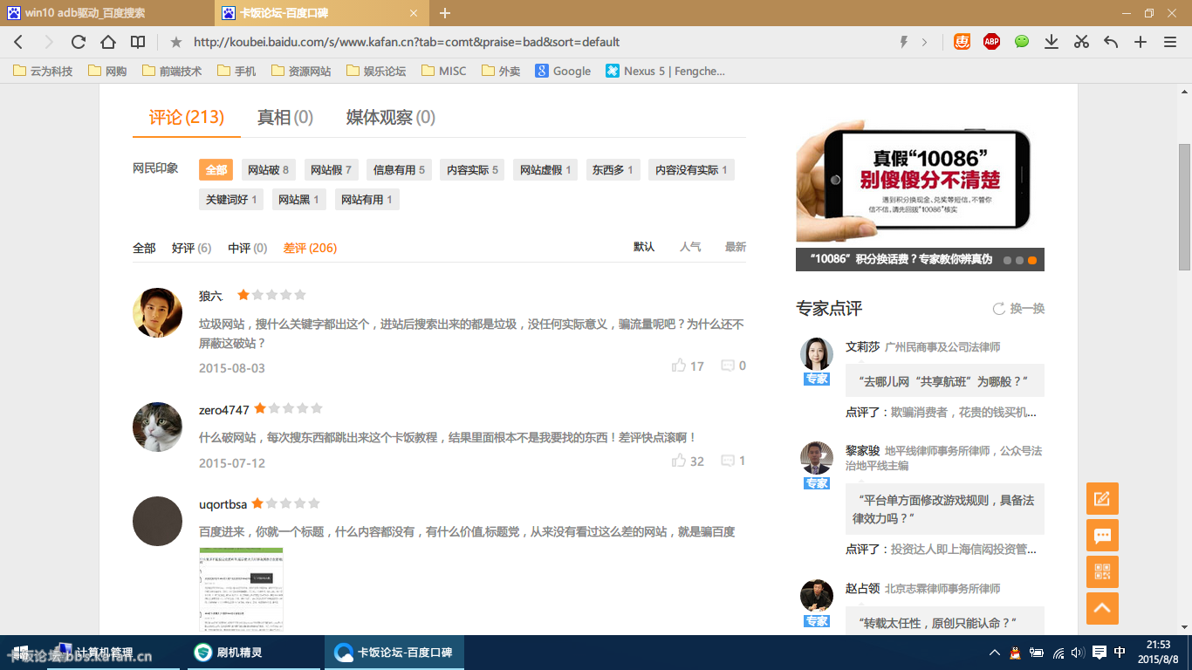Click the scissors screenshot tool

[x=1081, y=42]
